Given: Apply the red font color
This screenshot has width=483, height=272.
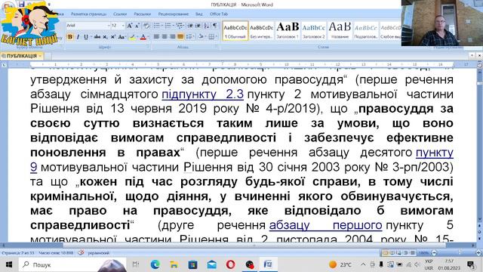Looking at the screenshot, I should [x=143, y=37].
